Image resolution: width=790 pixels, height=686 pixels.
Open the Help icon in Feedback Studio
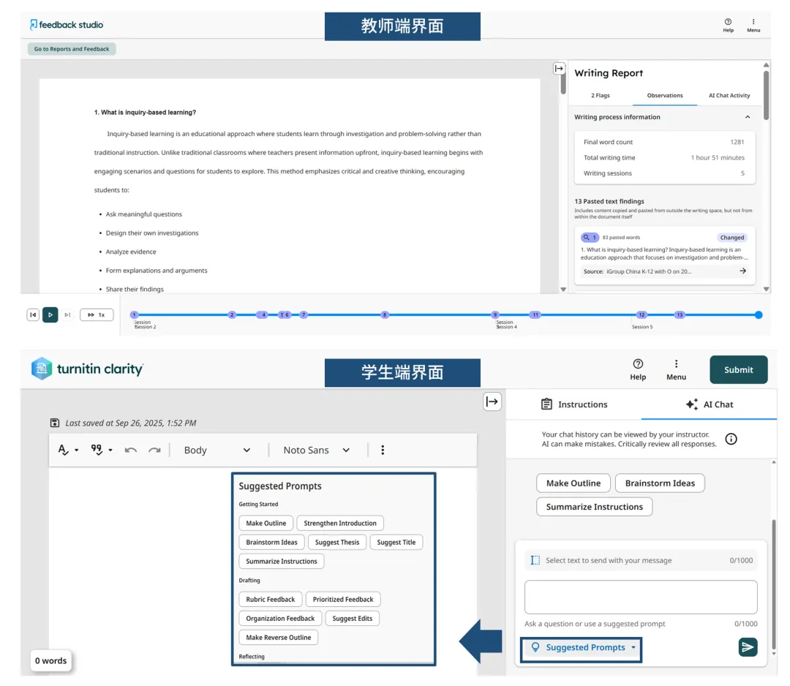(728, 25)
